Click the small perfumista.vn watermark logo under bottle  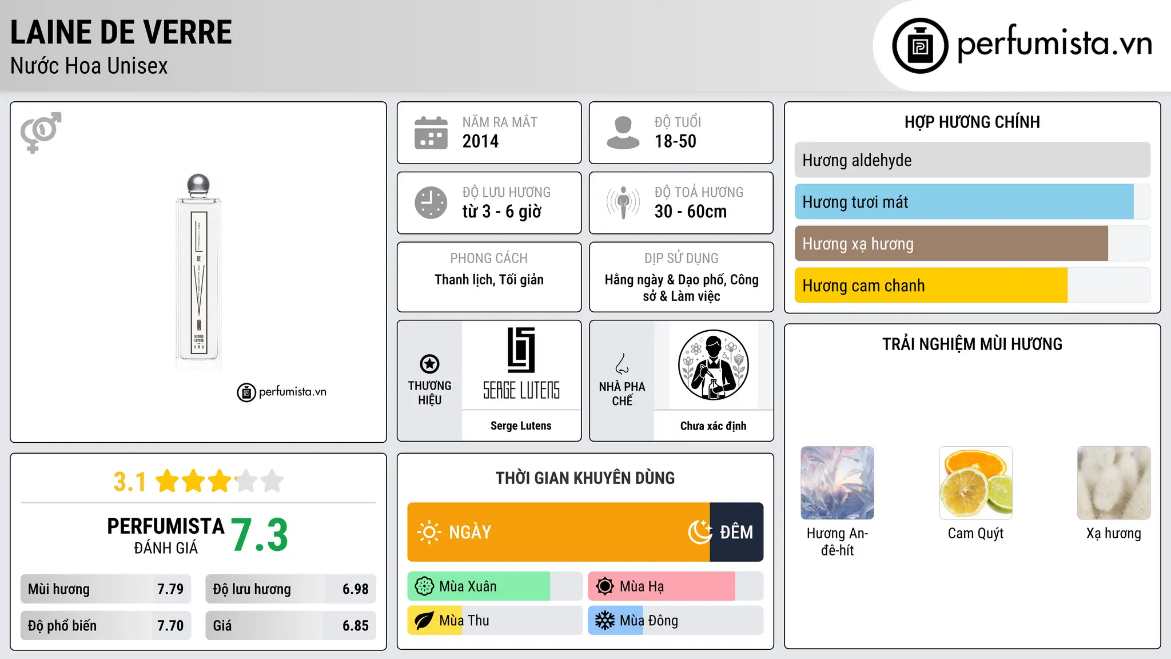pos(282,392)
